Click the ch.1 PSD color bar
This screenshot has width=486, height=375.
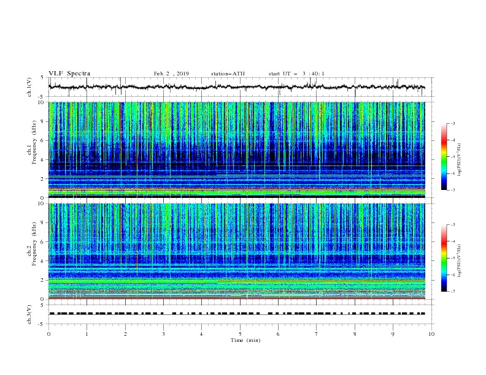point(444,157)
